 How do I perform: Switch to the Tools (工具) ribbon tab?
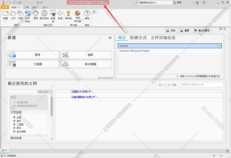tap(26, 7)
